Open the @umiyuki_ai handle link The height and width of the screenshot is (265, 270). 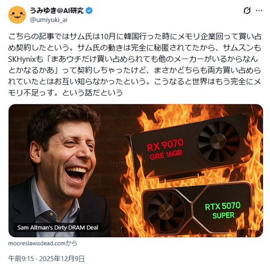(x=49, y=20)
